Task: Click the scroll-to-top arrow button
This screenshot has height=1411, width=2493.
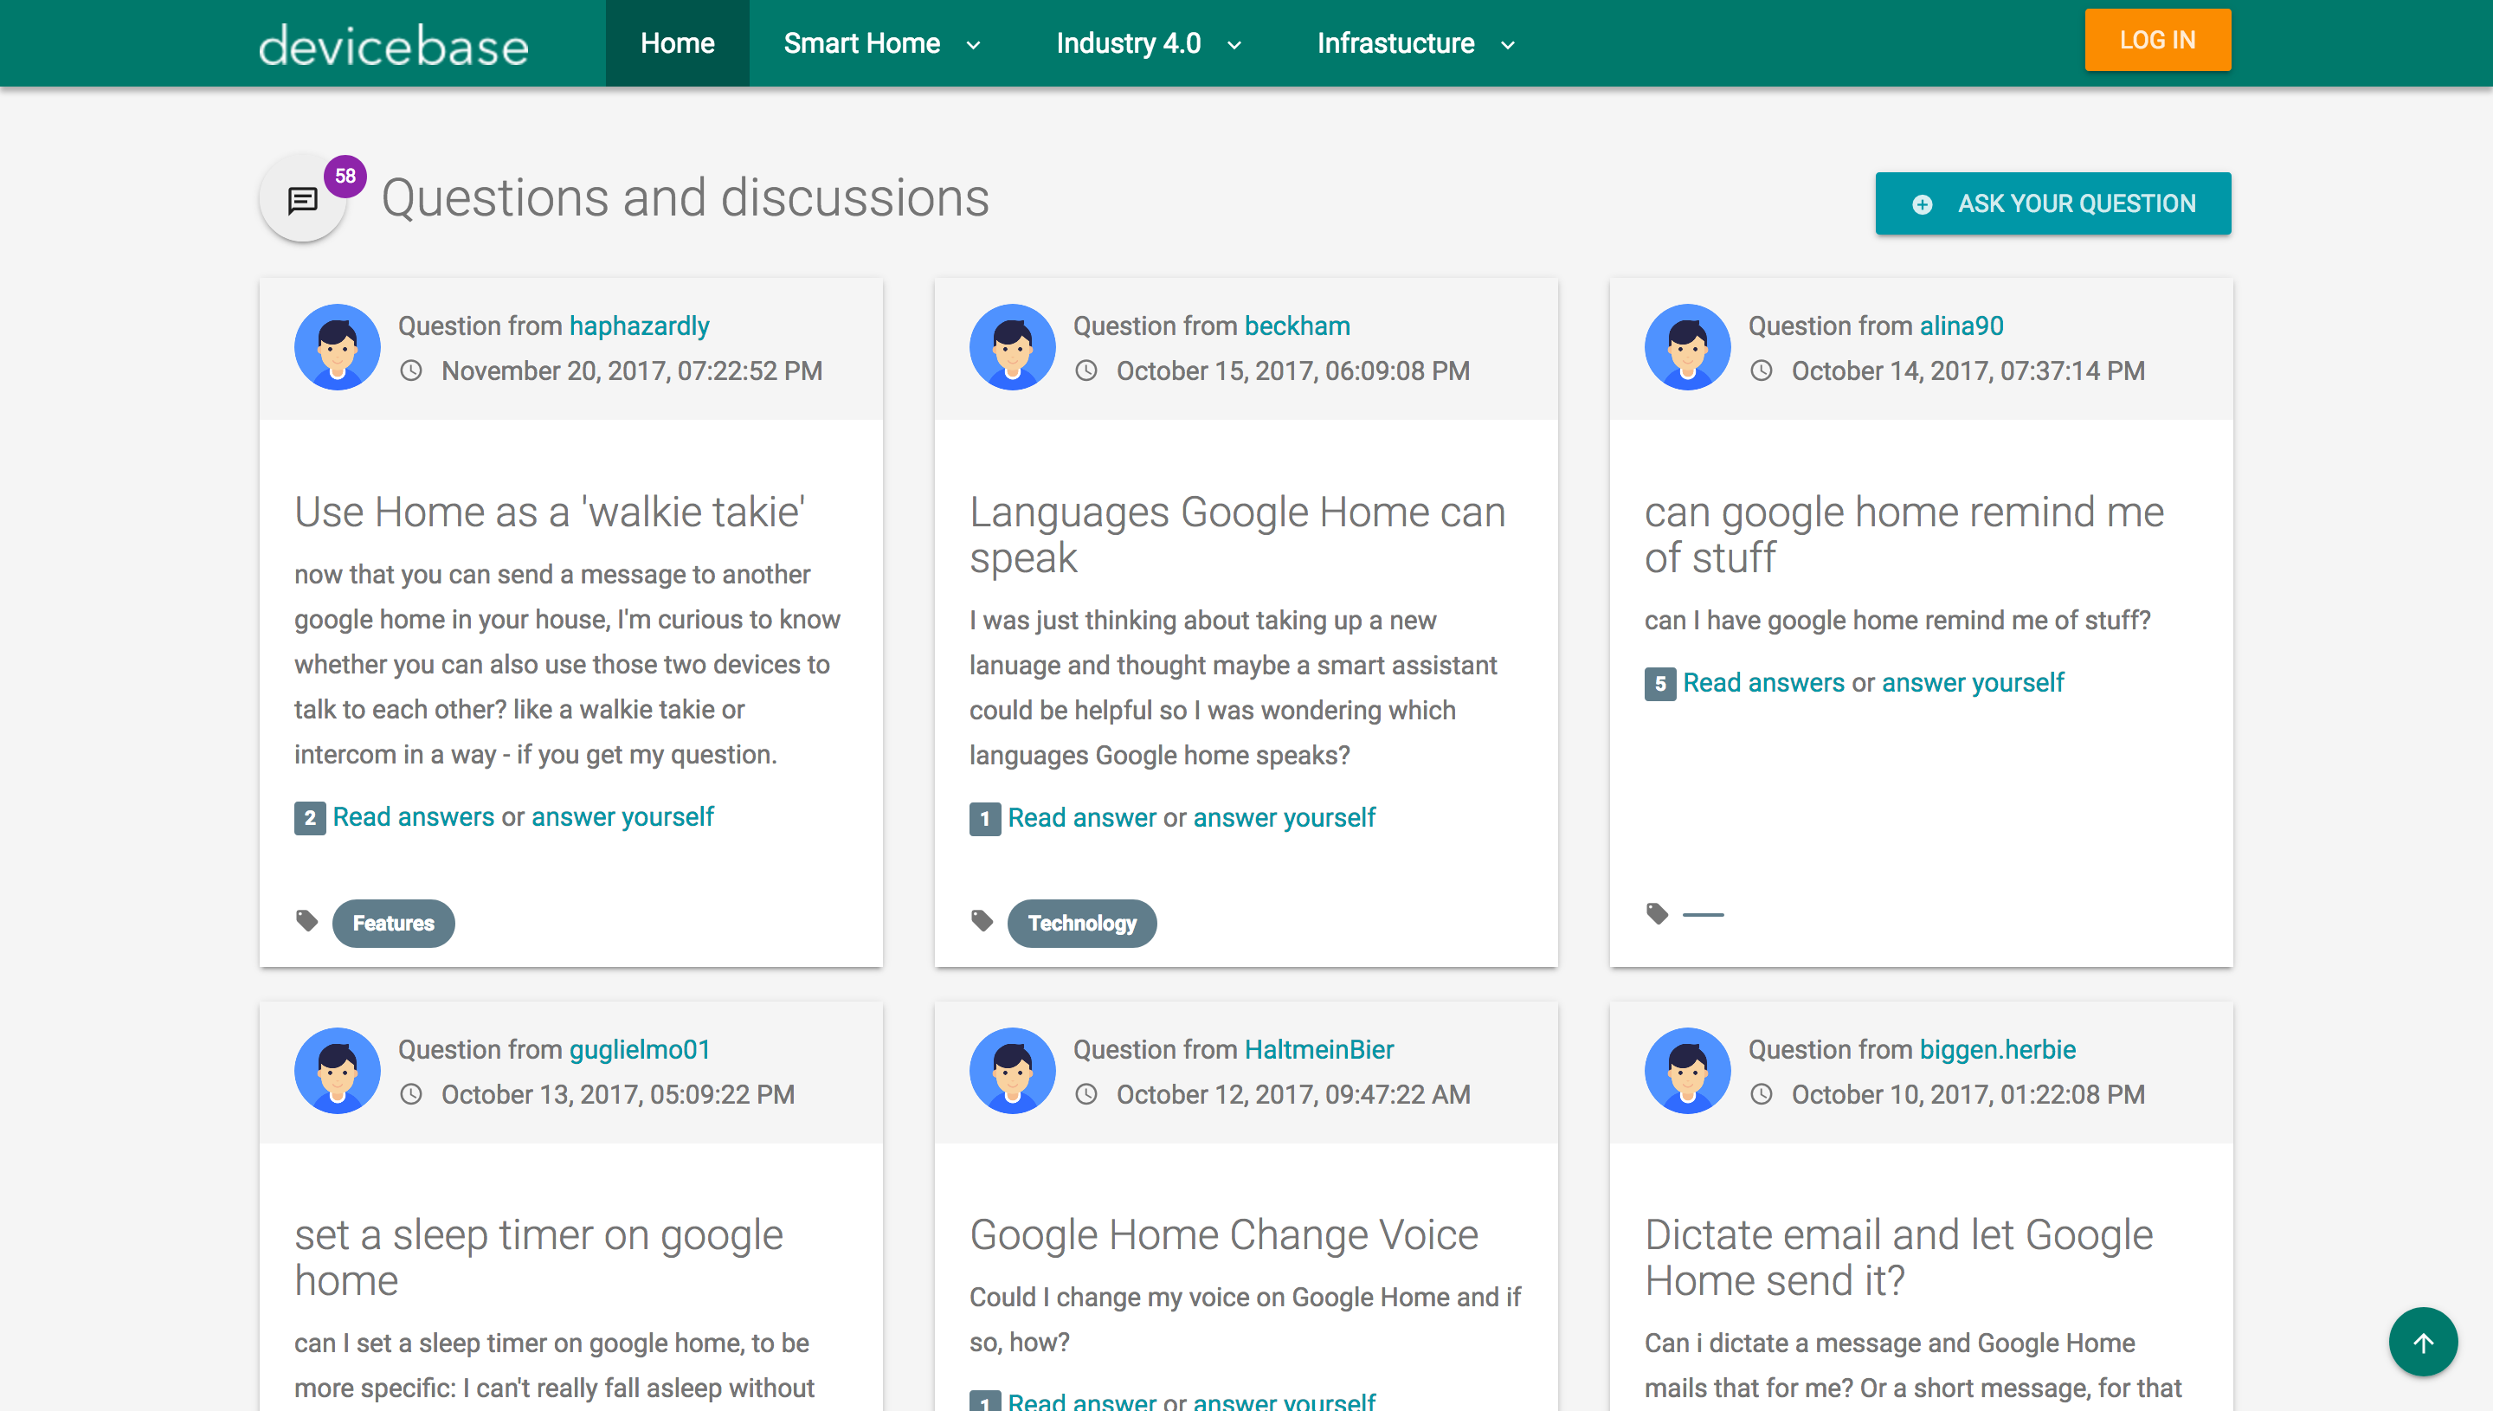Action: 2422,1343
